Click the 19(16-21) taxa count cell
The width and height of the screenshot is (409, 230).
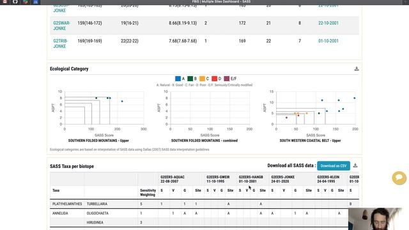click(129, 23)
